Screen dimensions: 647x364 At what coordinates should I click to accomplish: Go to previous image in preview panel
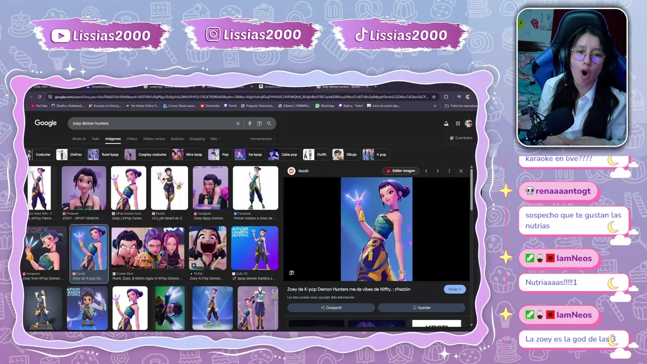(426, 171)
